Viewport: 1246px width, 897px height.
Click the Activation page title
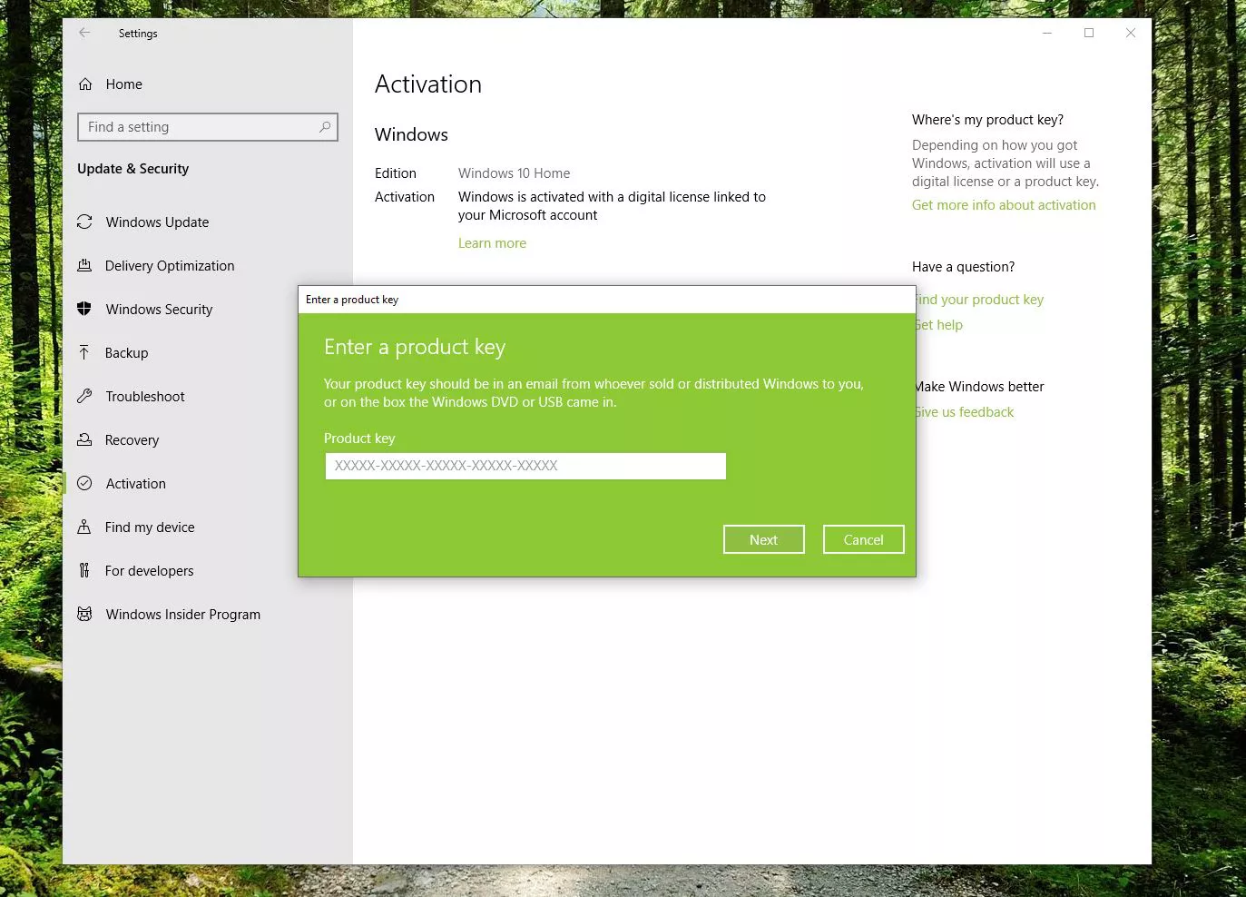428,84
